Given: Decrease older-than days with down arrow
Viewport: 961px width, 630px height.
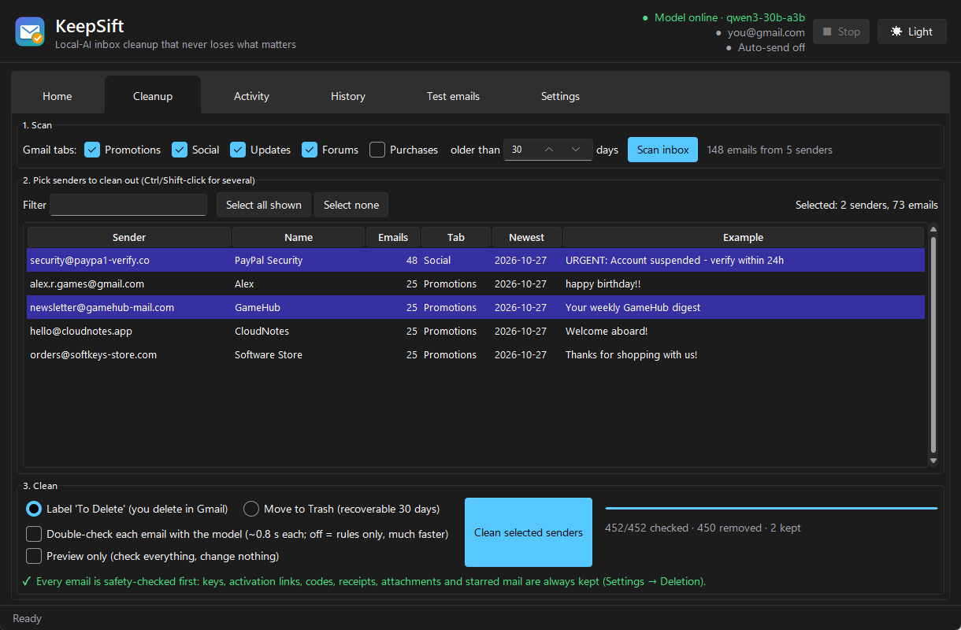Looking at the screenshot, I should click(x=577, y=150).
